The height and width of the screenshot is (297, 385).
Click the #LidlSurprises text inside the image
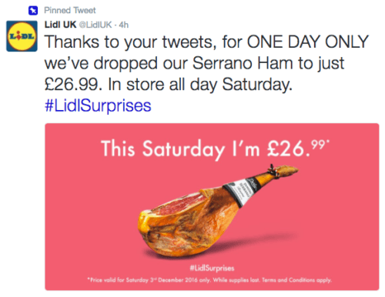(212, 269)
